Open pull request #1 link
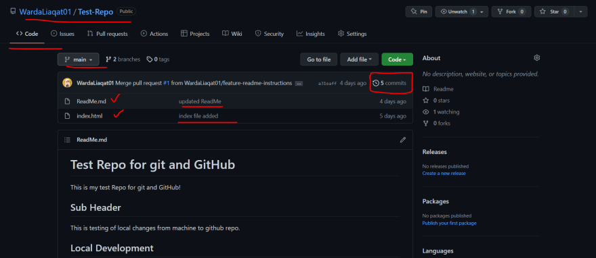 click(166, 83)
